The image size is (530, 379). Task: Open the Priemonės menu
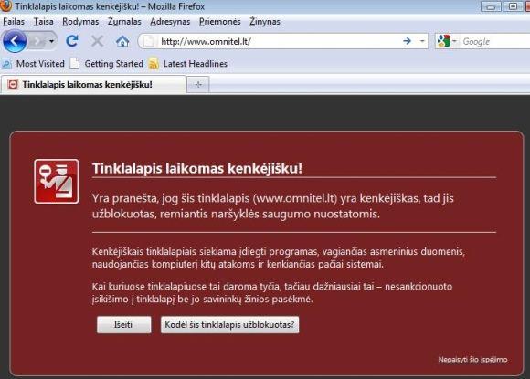tap(219, 22)
